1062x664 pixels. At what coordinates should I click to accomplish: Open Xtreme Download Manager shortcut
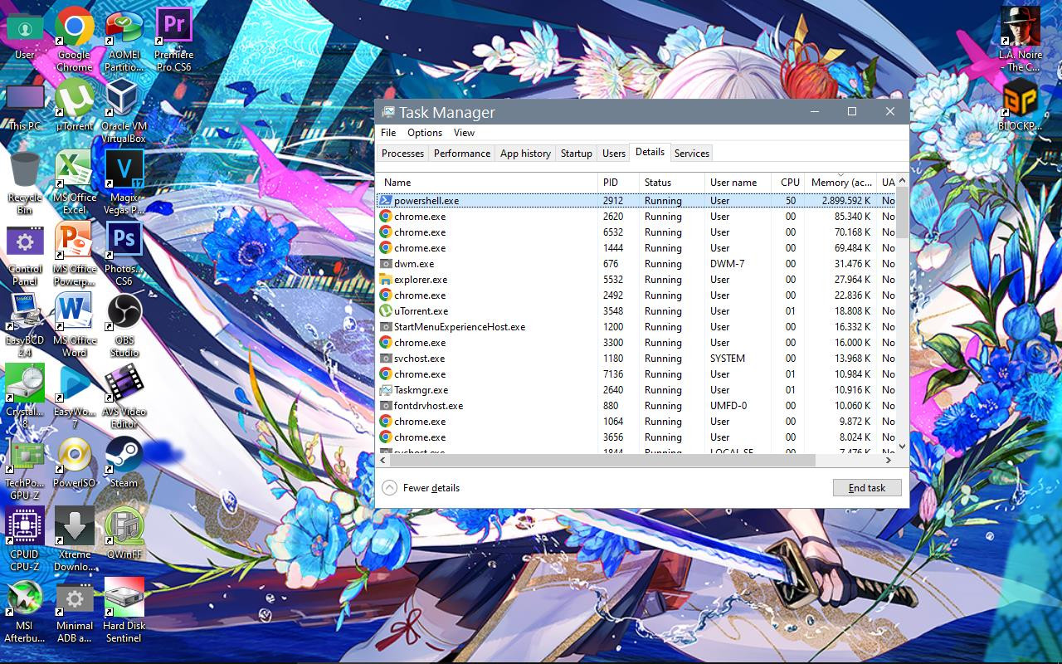75,539
